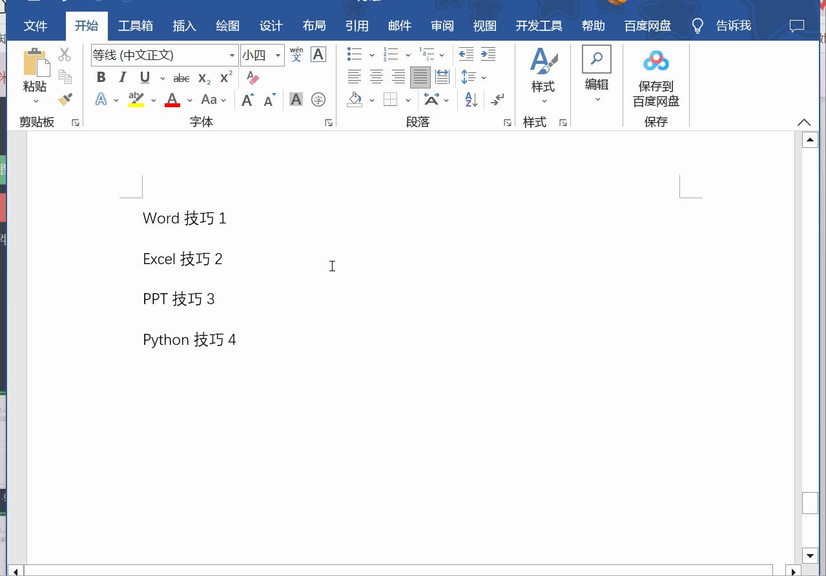The width and height of the screenshot is (826, 576).
Task: Click the scrollbar down arrow
Action: 810,555
